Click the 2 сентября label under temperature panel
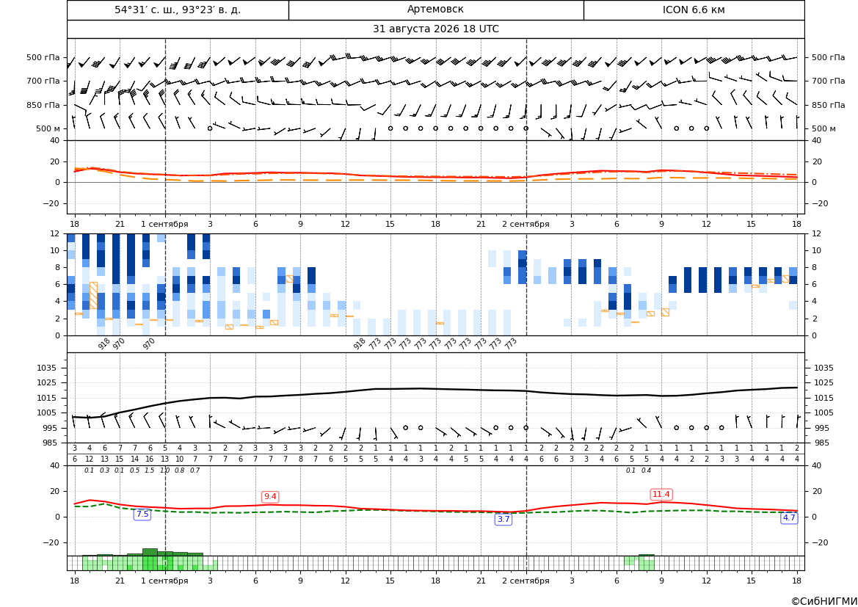858x607 pixels. (526, 224)
